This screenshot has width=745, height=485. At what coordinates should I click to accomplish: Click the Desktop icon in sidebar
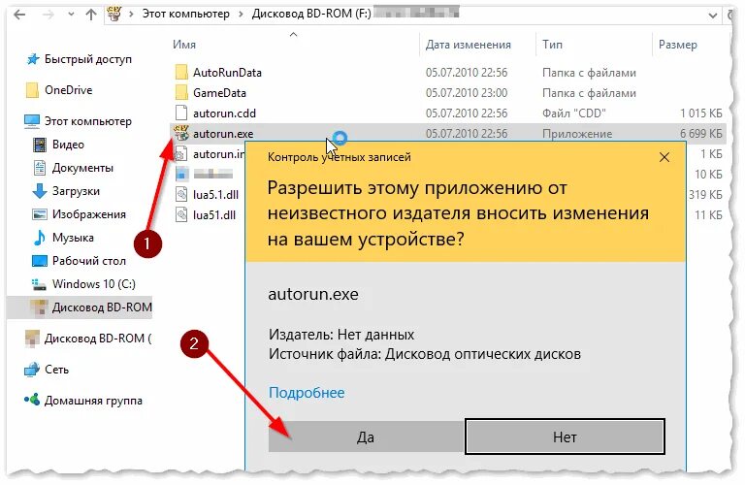[40, 261]
